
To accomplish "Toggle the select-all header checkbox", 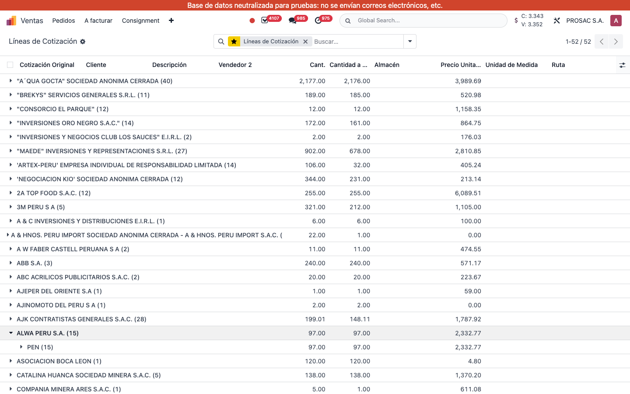I will coord(10,65).
